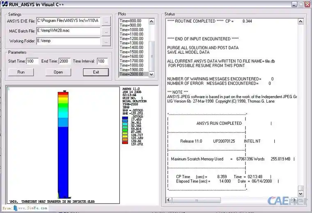Screen dimensions: 312x213
Task: Select Time=1400.00 in the Plots list
Action: 133,48
